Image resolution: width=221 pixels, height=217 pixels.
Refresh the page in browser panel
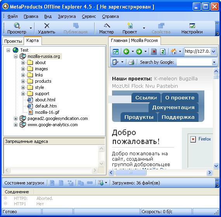[163, 52]
